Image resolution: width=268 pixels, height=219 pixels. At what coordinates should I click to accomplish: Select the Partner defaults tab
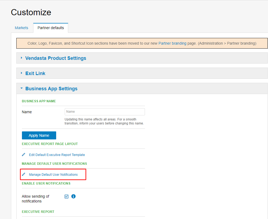pos(51,28)
